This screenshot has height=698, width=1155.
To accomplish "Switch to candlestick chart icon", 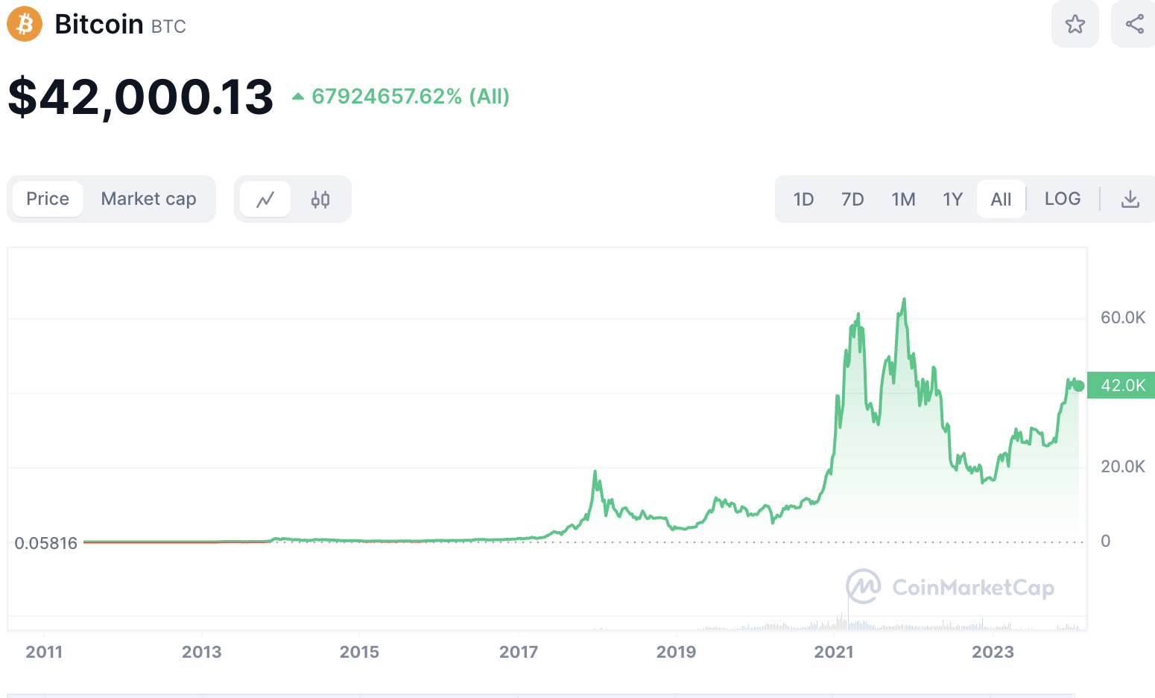I will coord(320,199).
